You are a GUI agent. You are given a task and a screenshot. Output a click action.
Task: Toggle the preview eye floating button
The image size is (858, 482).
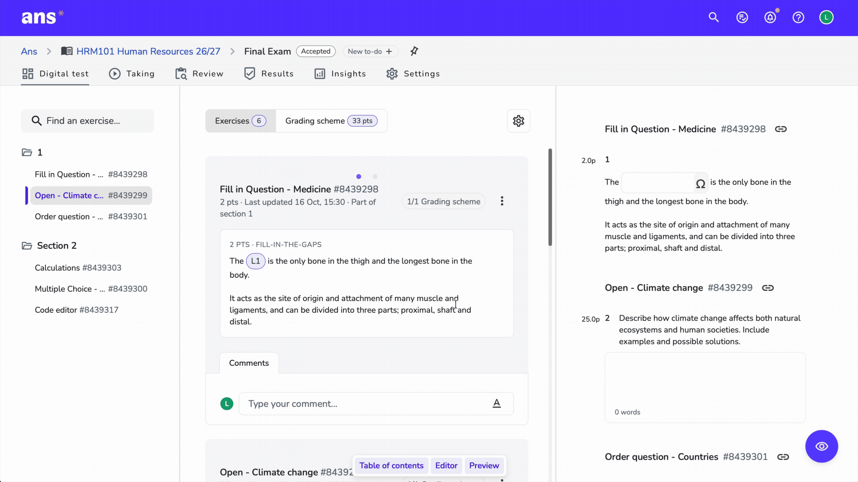click(821, 446)
